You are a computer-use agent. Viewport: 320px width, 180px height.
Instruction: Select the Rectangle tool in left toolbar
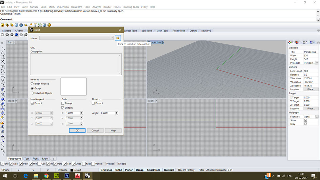(2, 76)
